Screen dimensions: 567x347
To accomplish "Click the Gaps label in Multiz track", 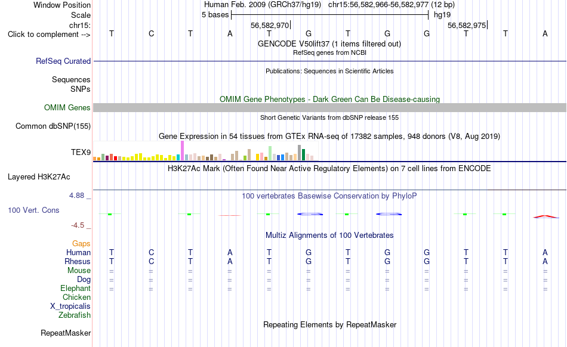I will pos(81,244).
